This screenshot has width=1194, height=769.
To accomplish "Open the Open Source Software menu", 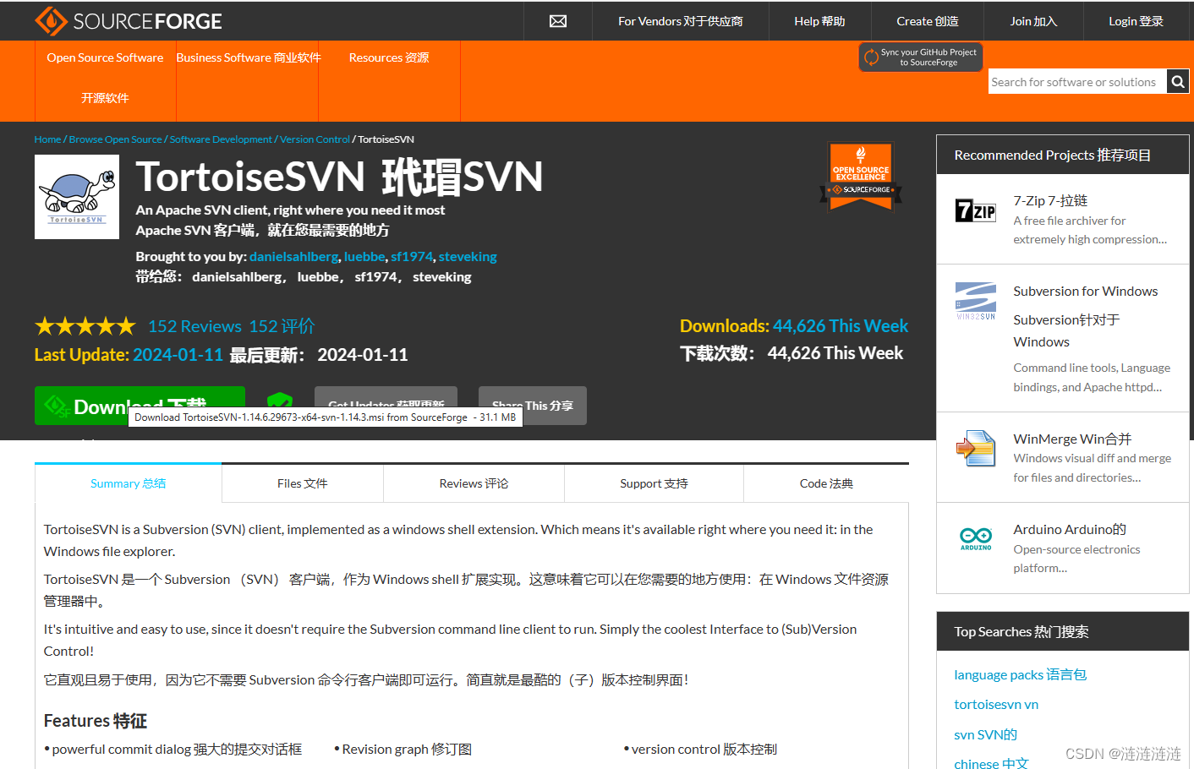I will 105,78.
